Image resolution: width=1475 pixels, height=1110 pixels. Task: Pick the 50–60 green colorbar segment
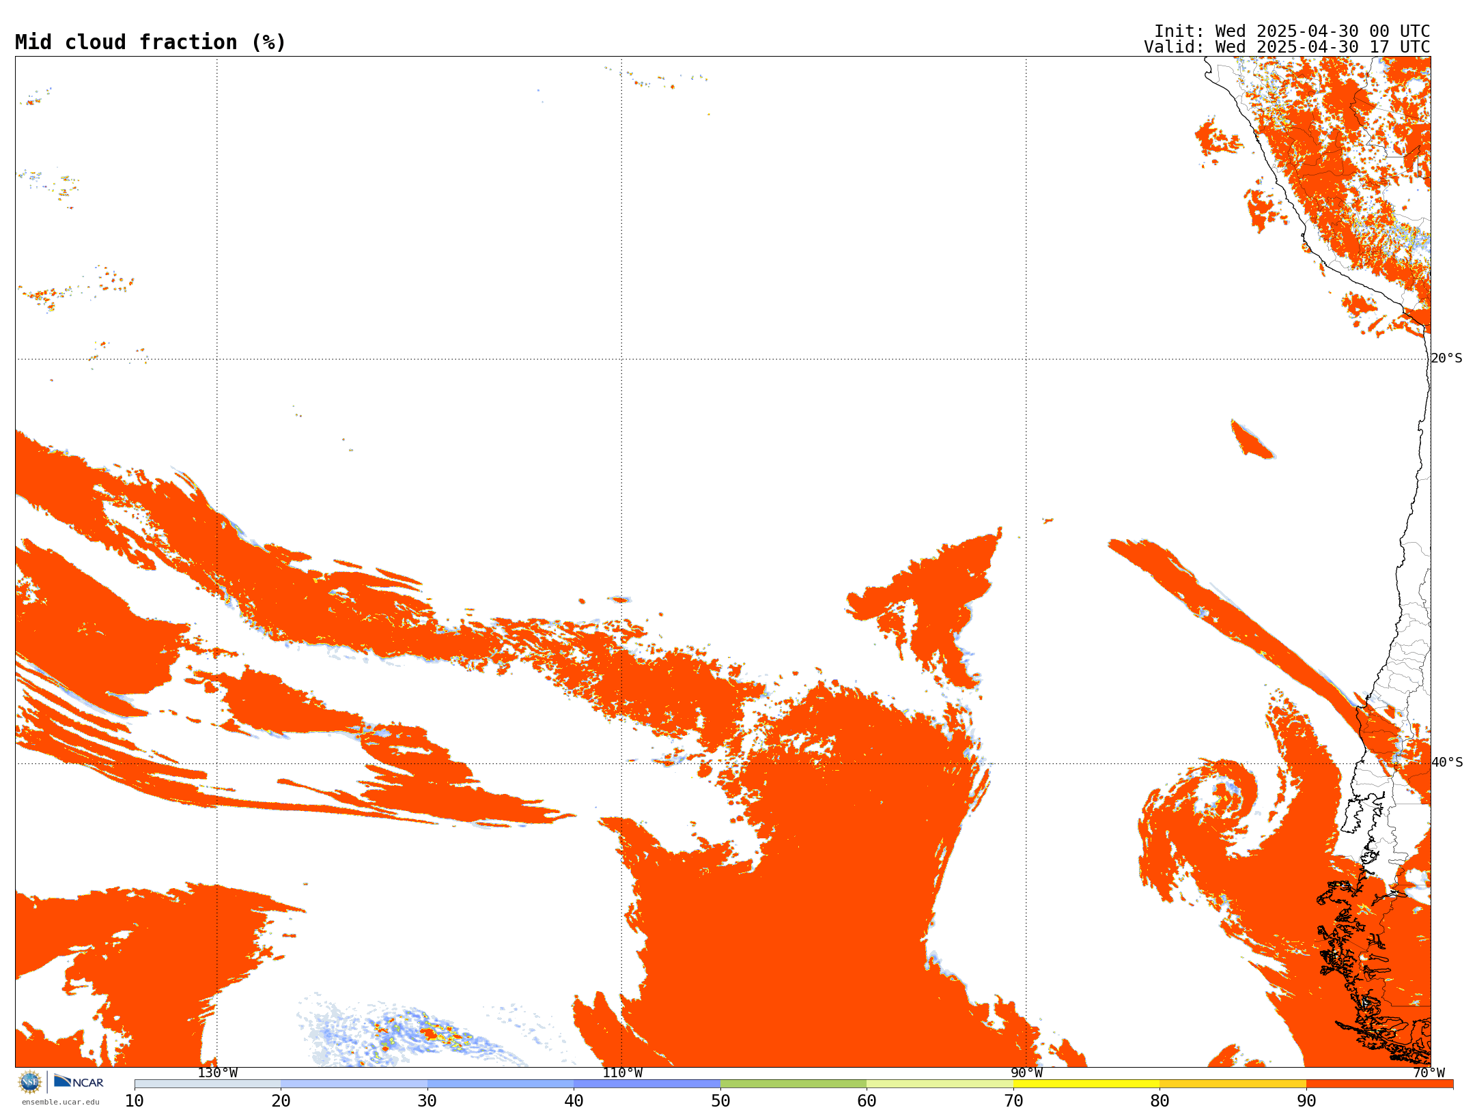click(793, 1084)
